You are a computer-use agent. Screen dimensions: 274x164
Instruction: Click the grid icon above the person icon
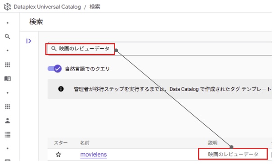7,106
